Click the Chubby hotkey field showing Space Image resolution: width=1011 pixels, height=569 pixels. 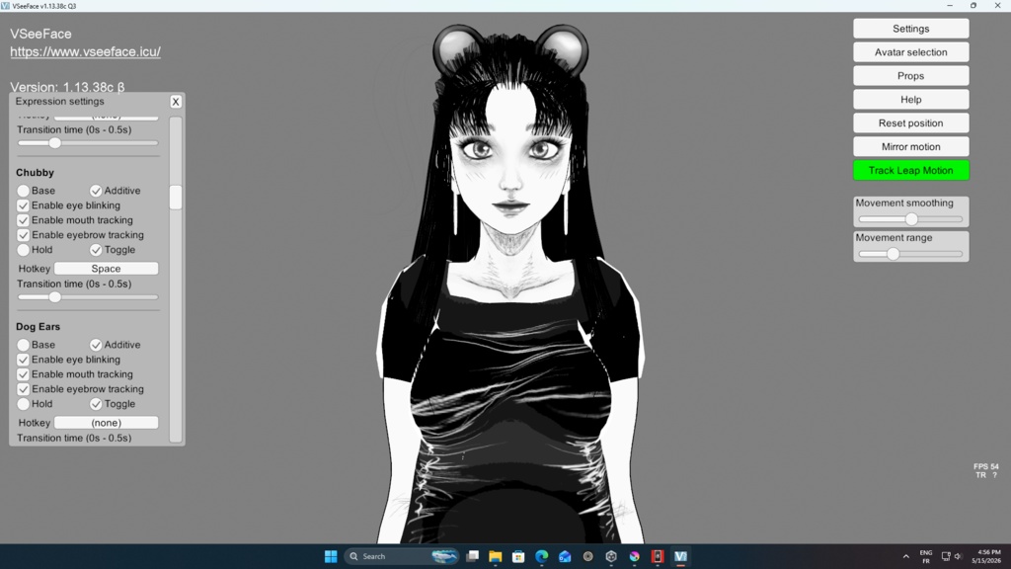[x=106, y=269]
